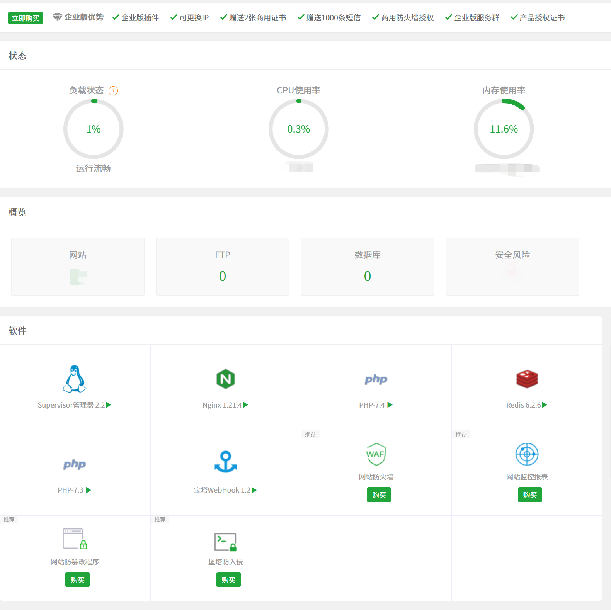This screenshot has width=611, height=610.
Task: Open PHP-7.4 settings link
Action: click(x=372, y=405)
